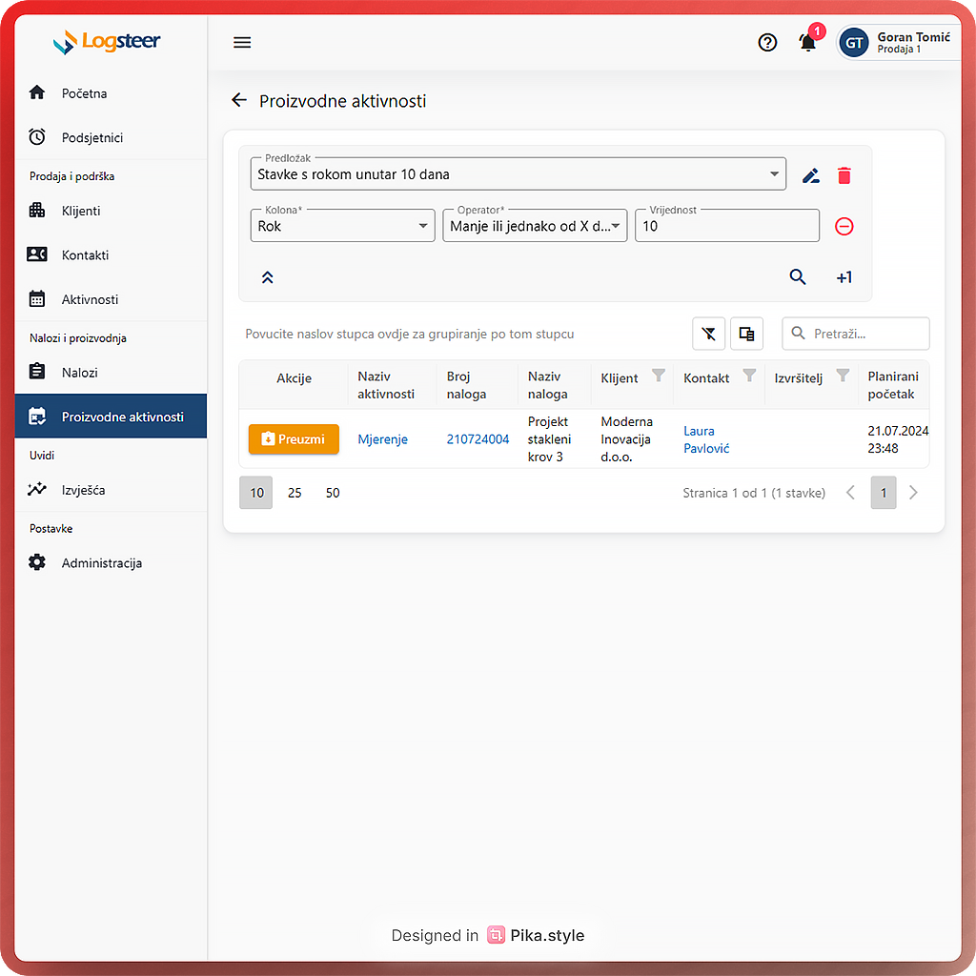This screenshot has height=976, width=976.
Task: Run the filter search magnifier icon
Action: point(798,277)
